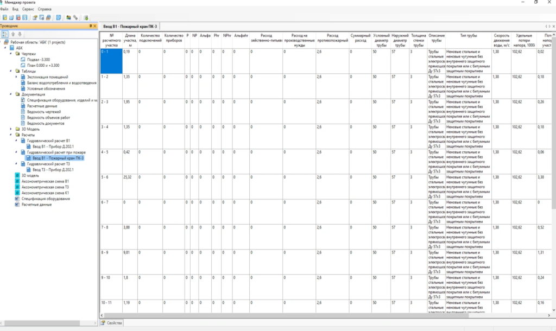Expand the 3D Модель folder node
Image resolution: width=556 pixels, height=331 pixels.
click(11, 129)
